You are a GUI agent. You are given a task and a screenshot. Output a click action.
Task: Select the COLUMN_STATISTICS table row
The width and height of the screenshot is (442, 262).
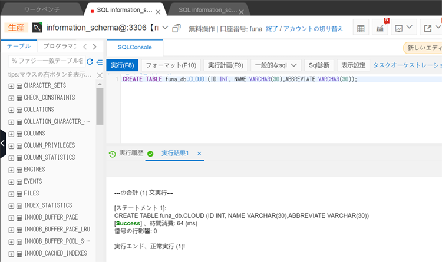pos(50,157)
